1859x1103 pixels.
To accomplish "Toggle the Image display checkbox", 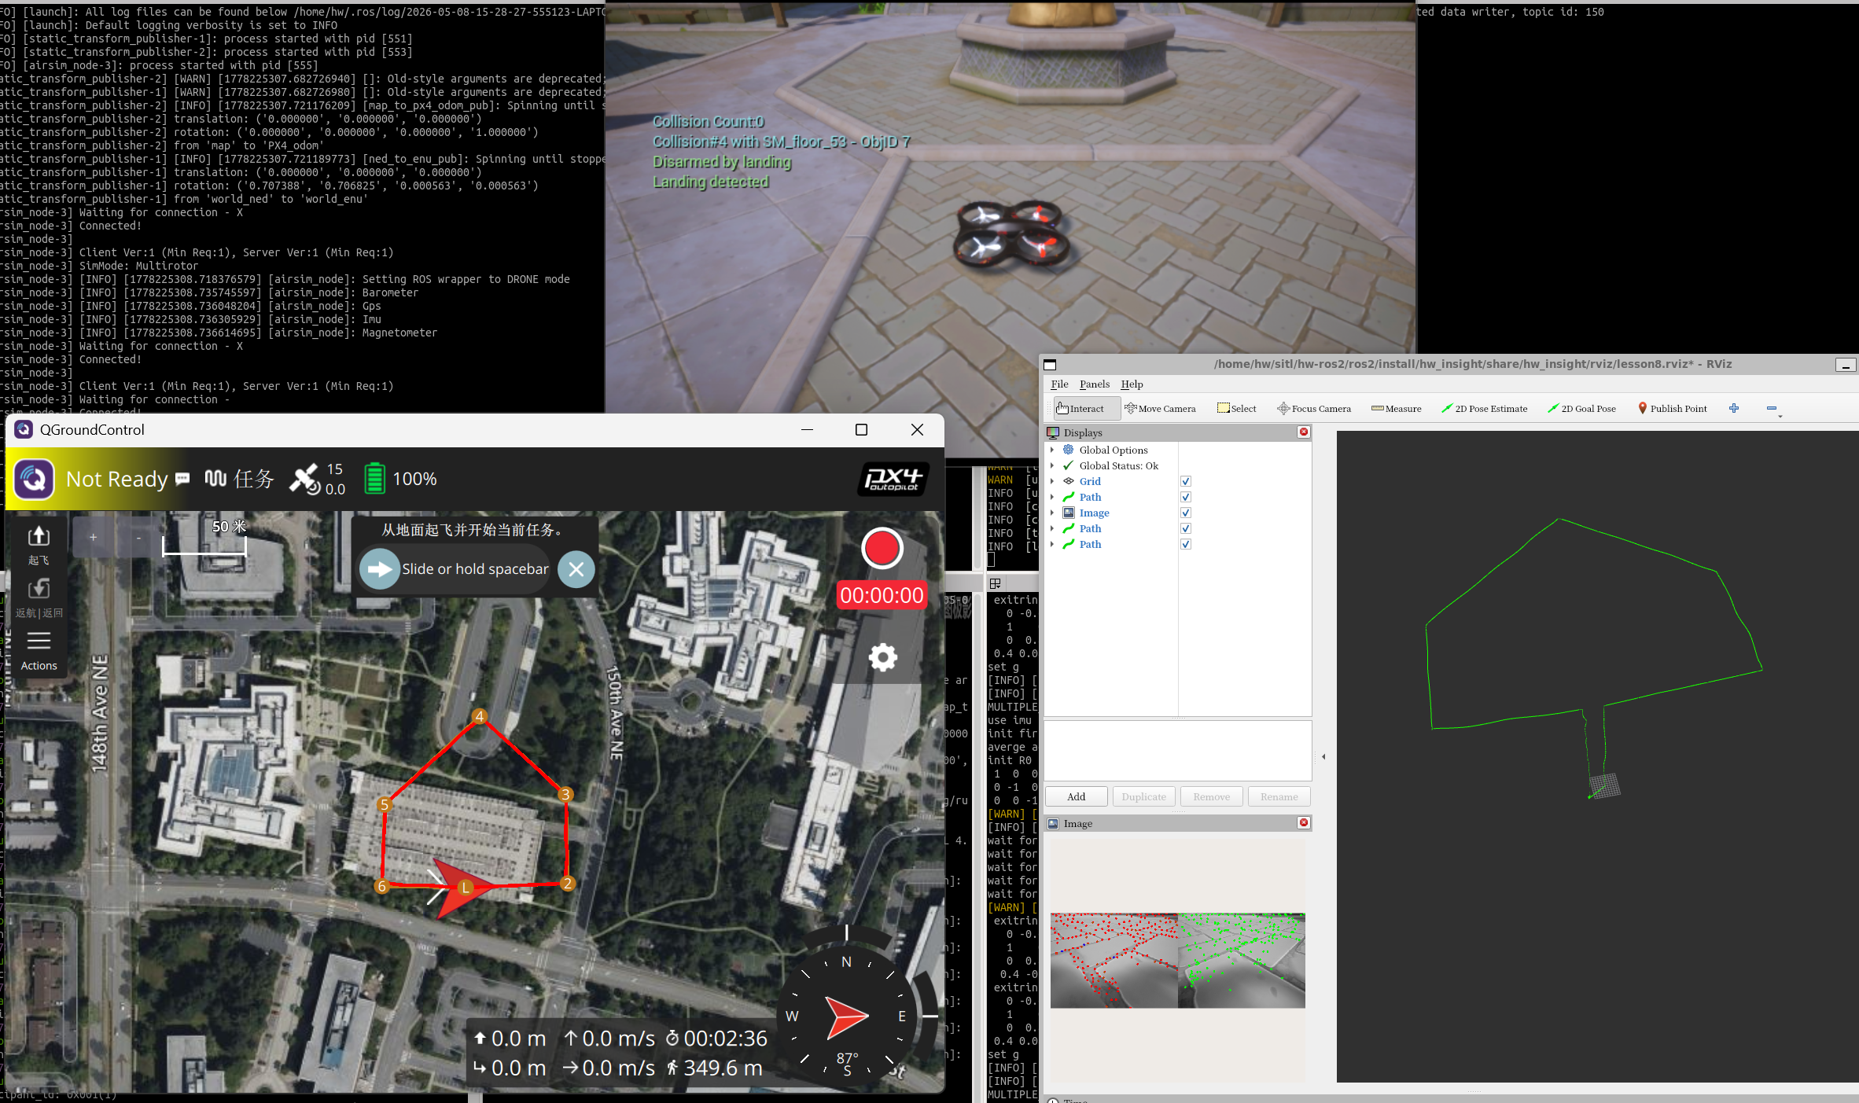I will tap(1186, 513).
